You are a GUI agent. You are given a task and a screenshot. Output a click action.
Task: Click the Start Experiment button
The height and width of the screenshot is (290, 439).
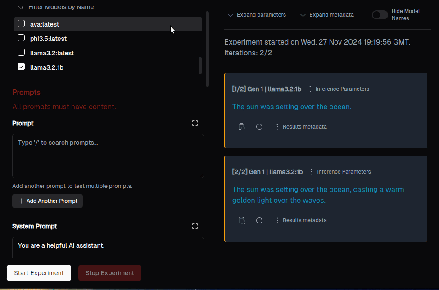(39, 273)
